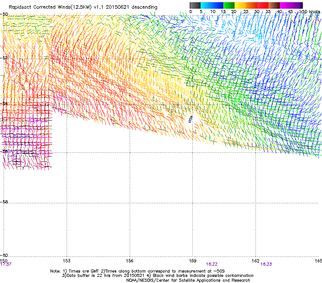Click the NOAA/NESDIS credit line
This screenshot has width=322, height=283.
188,280
